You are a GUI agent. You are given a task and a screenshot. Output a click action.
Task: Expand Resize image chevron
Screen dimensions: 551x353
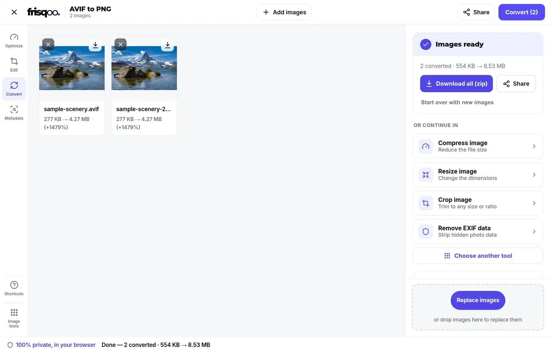click(534, 175)
